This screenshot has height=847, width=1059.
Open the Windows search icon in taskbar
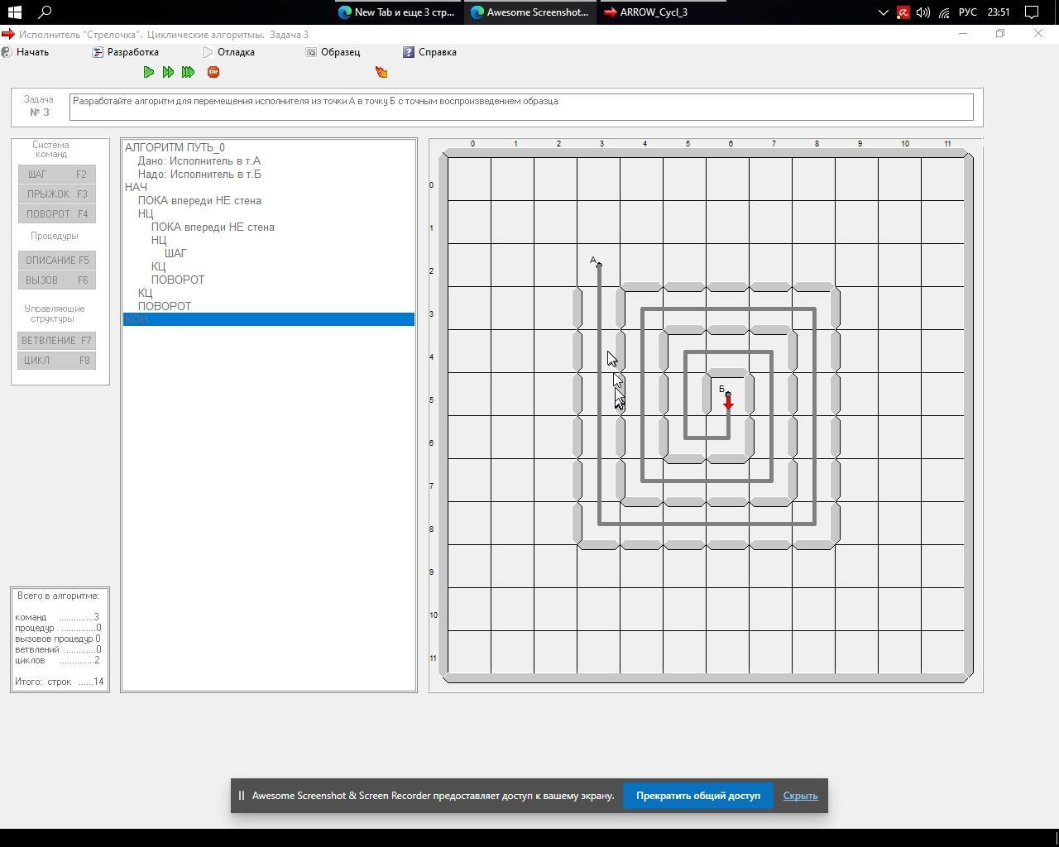click(46, 12)
